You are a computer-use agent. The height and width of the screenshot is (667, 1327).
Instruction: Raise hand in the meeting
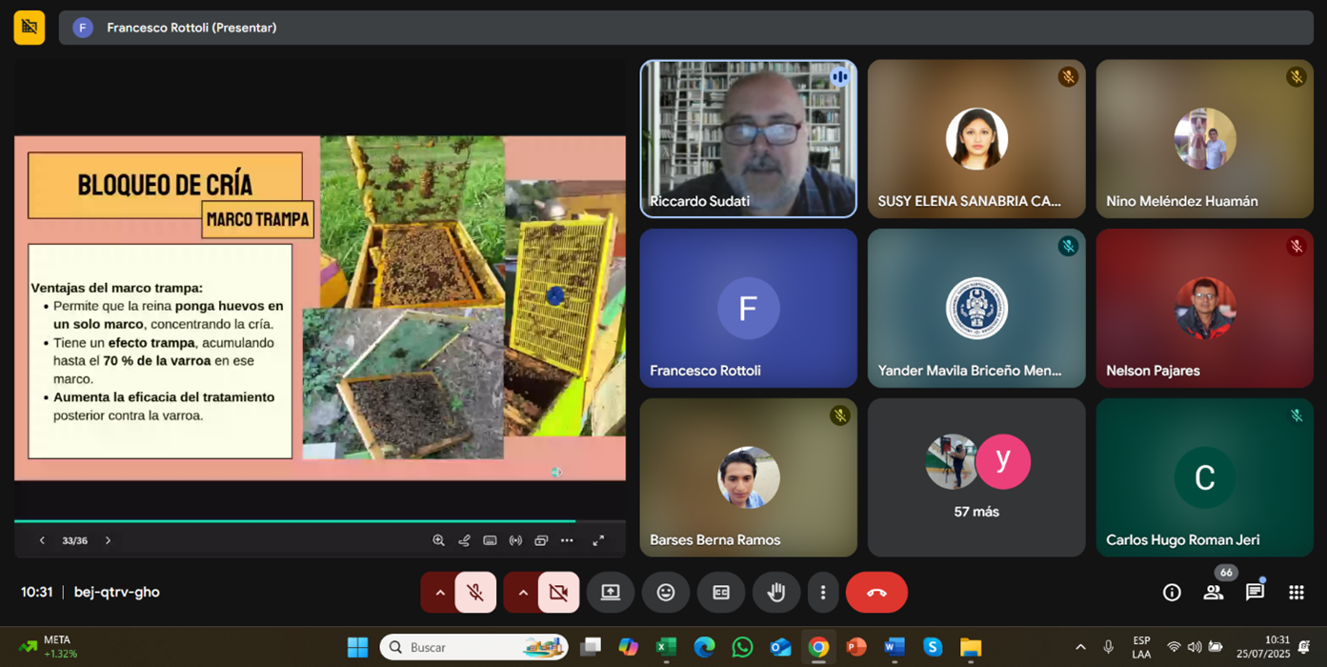[x=776, y=593]
